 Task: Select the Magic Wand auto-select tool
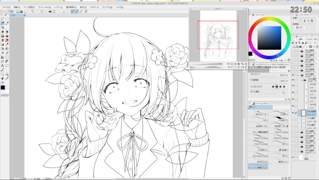tap(3, 53)
